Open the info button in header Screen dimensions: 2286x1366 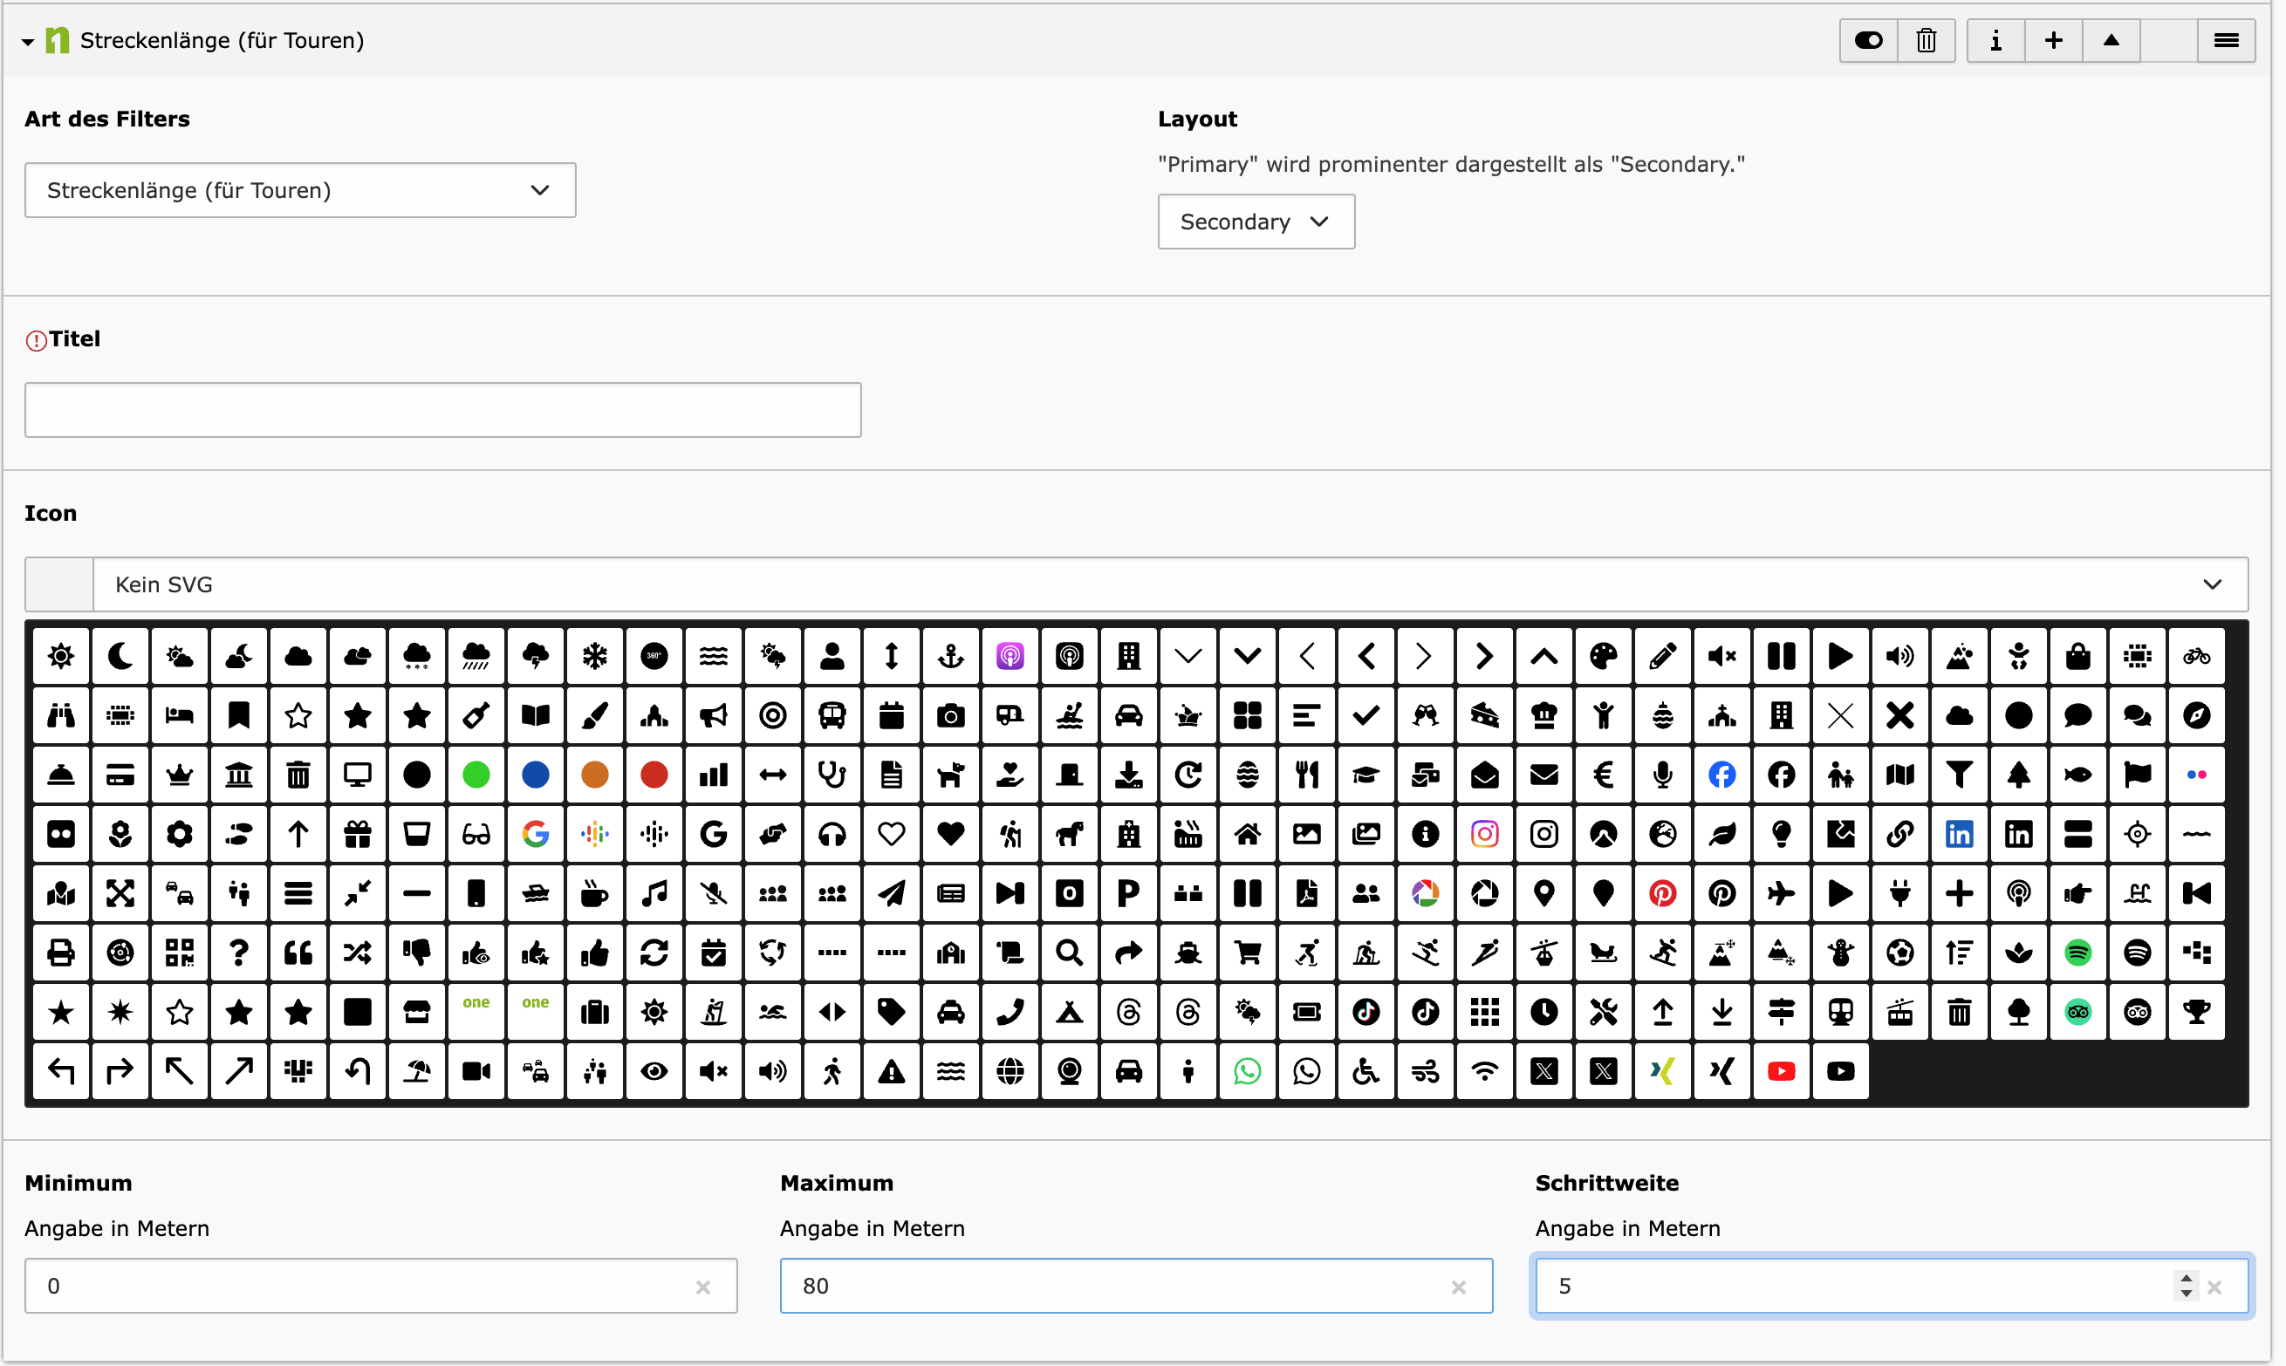click(1995, 40)
